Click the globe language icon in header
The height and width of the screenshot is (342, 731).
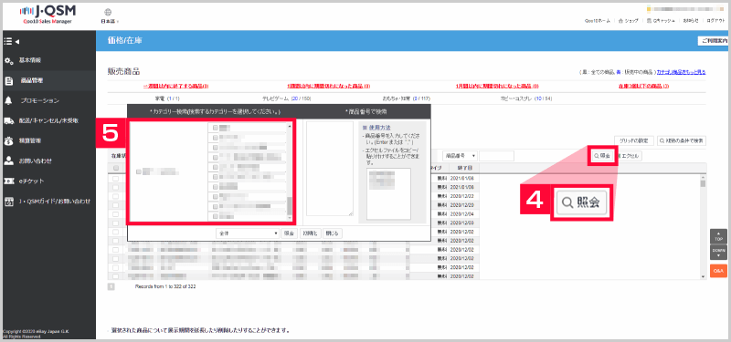point(108,12)
